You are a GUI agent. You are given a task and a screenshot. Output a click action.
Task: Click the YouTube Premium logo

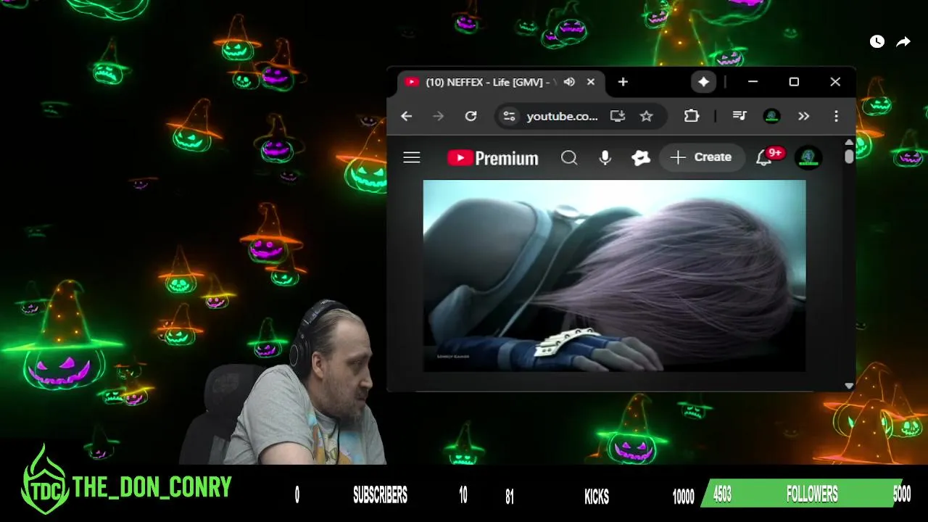coord(493,158)
